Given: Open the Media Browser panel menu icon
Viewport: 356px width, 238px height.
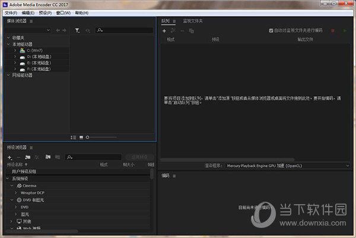Looking at the screenshot, I should [x=31, y=21].
